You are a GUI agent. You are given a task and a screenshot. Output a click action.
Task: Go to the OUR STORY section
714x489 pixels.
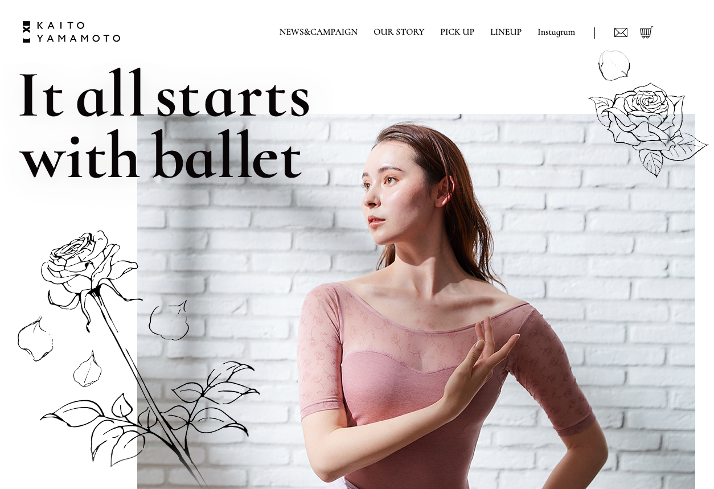[x=399, y=32]
